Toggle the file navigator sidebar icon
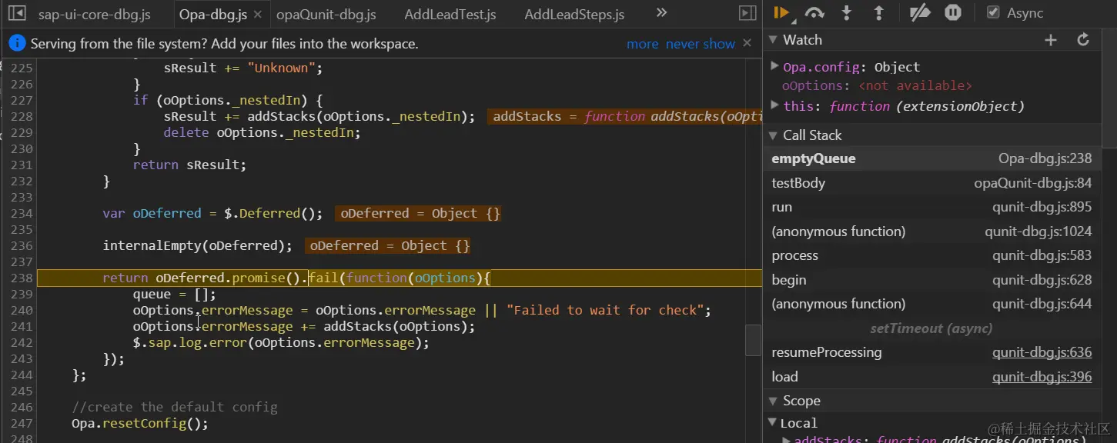 pyautogui.click(x=17, y=14)
